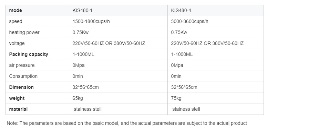Image resolution: width=329 pixels, height=130 pixels.
Task: Select the 'material' row label
Action: [x=18, y=109]
